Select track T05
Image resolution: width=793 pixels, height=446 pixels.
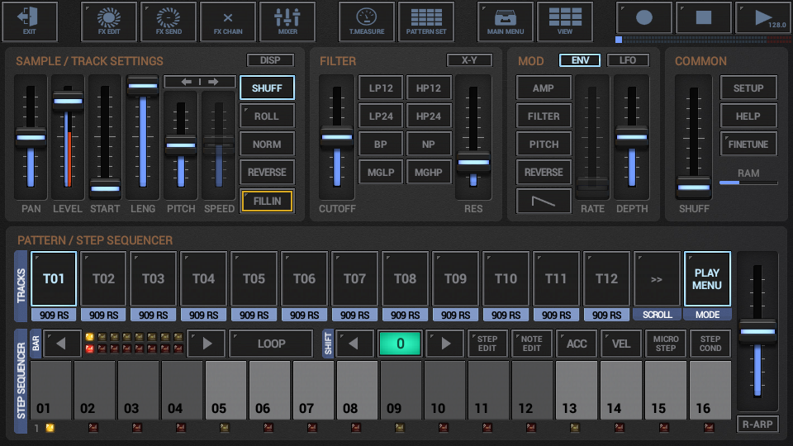point(254,279)
